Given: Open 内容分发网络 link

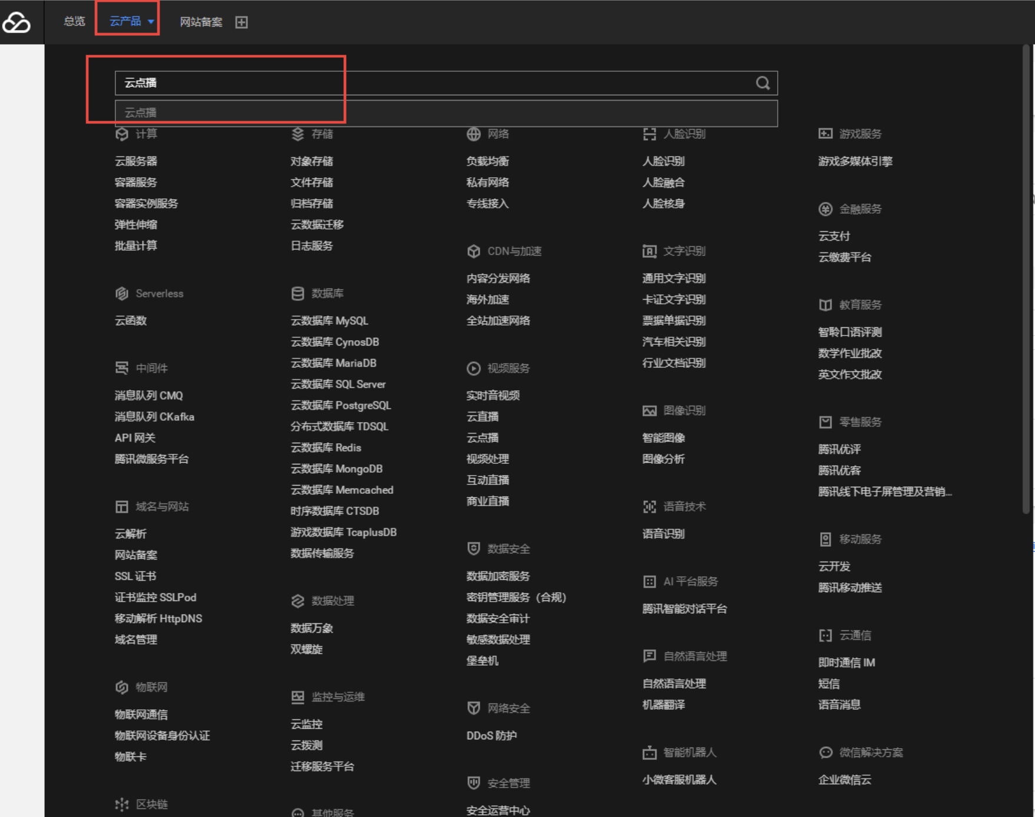Looking at the screenshot, I should (498, 278).
